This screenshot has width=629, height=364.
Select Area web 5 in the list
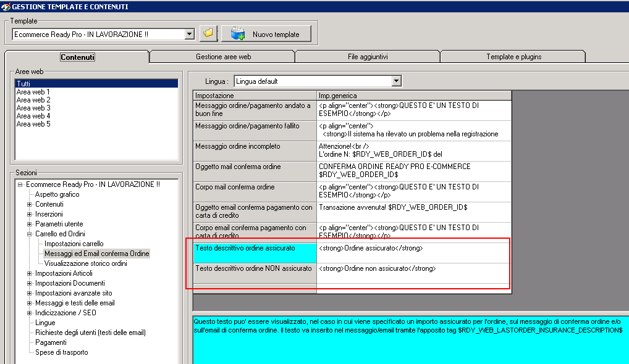[x=33, y=124]
